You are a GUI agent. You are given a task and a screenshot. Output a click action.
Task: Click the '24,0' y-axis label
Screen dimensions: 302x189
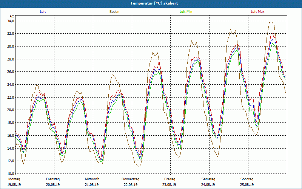[x=11, y=84]
